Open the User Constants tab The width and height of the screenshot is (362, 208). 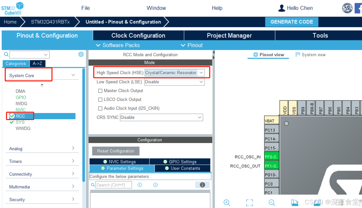[183, 168]
